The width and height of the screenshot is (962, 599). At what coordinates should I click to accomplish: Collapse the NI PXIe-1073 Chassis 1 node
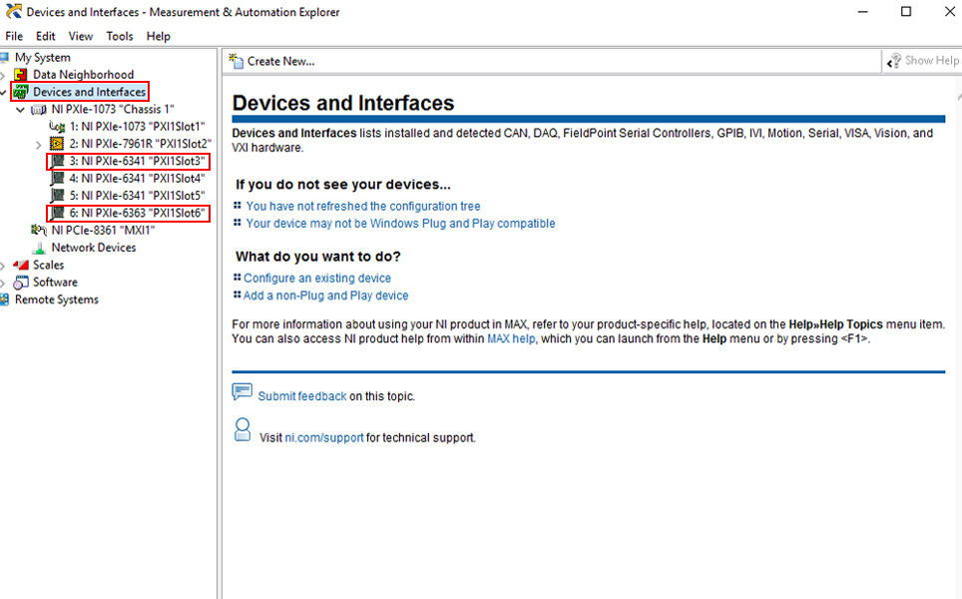pyautogui.click(x=21, y=110)
